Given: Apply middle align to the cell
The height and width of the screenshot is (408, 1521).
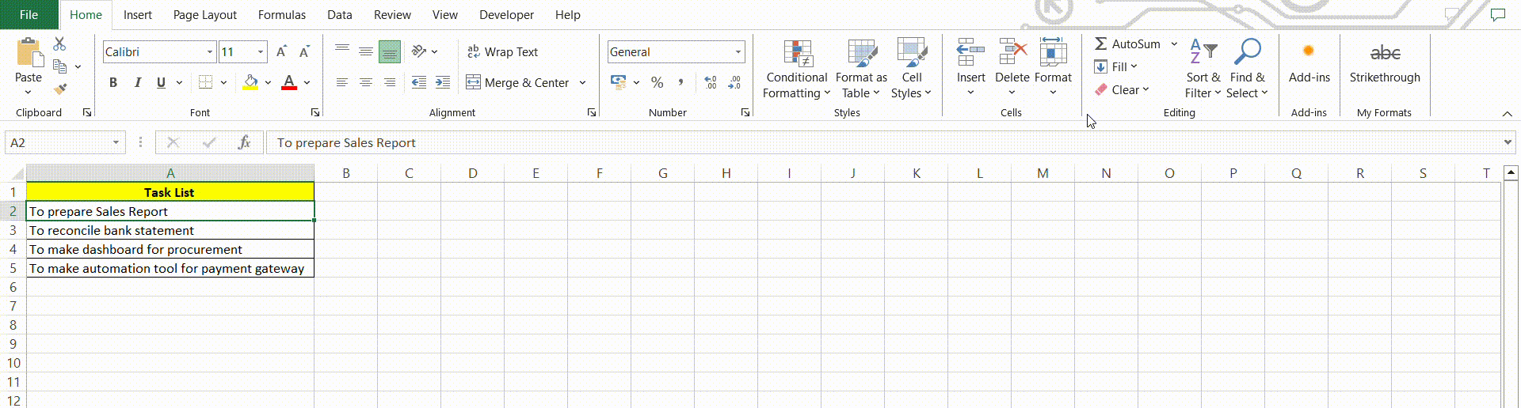Looking at the screenshot, I should pyautogui.click(x=366, y=51).
